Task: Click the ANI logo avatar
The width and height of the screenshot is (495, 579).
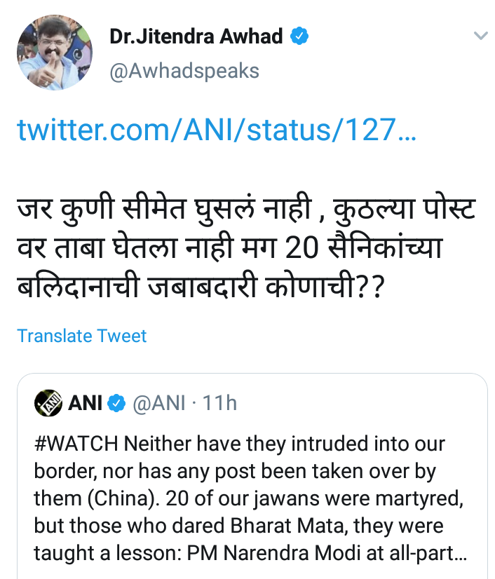Action: click(48, 402)
